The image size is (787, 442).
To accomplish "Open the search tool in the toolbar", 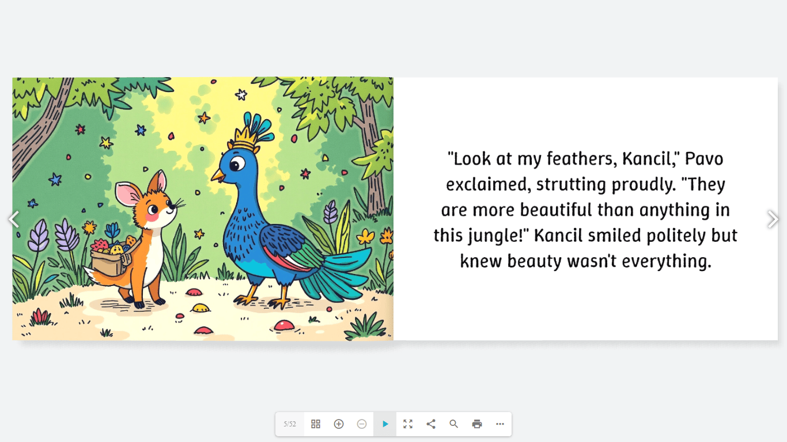I will click(x=454, y=424).
